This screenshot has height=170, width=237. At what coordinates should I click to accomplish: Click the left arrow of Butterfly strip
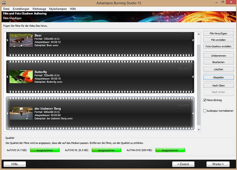click(x=8, y=77)
